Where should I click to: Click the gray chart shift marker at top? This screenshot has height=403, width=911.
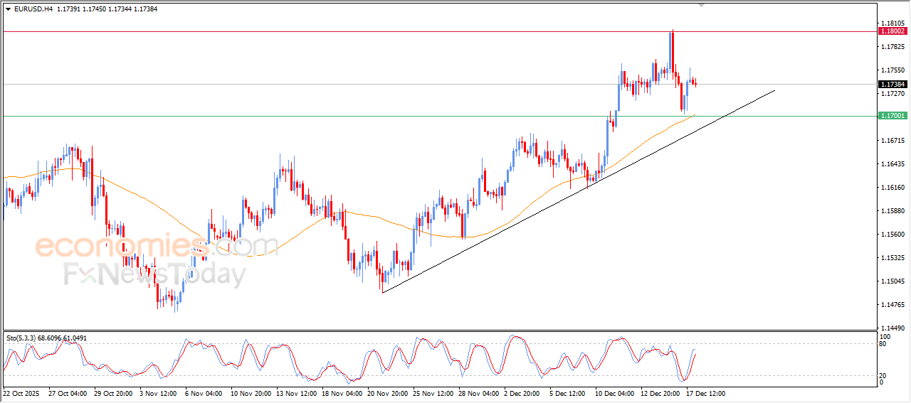[x=702, y=5]
